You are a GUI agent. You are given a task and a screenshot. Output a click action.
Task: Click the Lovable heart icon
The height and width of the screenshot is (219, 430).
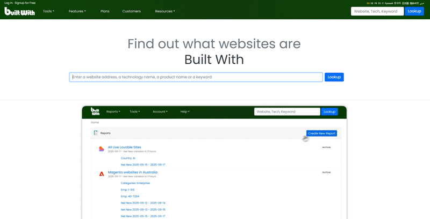tap(102, 149)
